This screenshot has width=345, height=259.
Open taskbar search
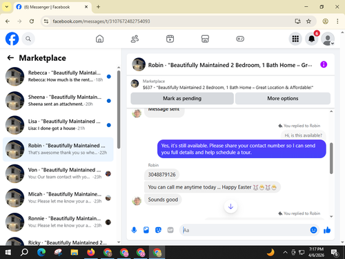tap(24, 252)
